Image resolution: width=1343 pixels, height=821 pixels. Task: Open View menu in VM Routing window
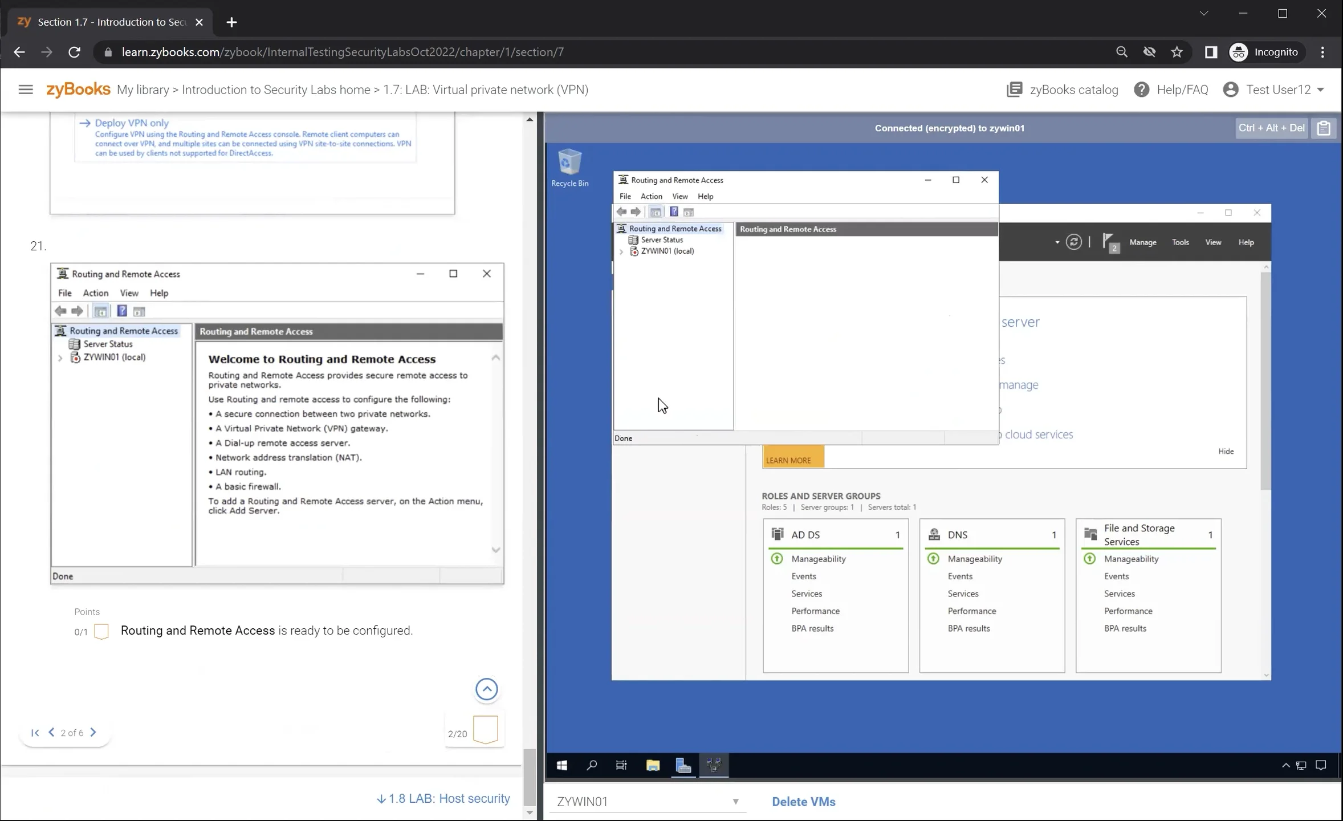tap(679, 196)
